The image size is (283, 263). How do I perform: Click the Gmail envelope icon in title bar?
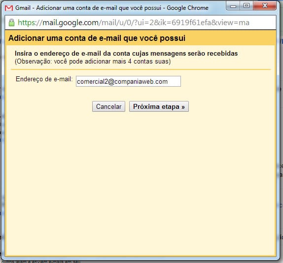point(9,8)
